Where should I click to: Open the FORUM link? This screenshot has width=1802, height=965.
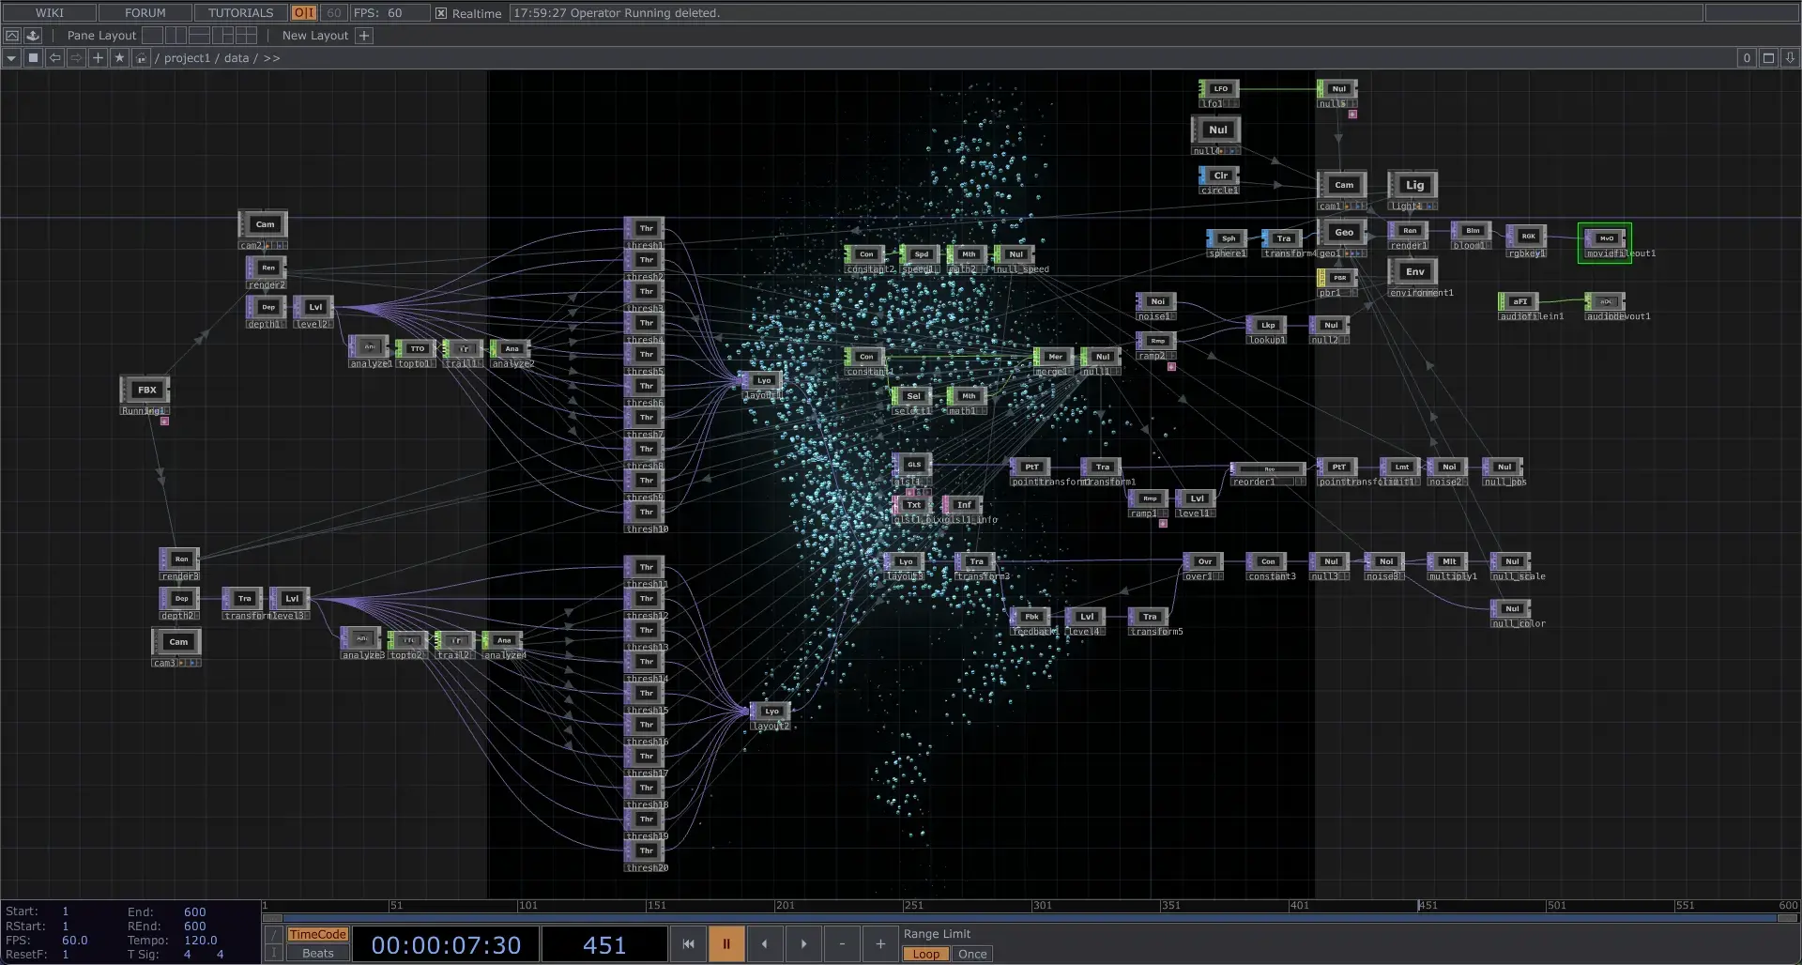pos(145,13)
